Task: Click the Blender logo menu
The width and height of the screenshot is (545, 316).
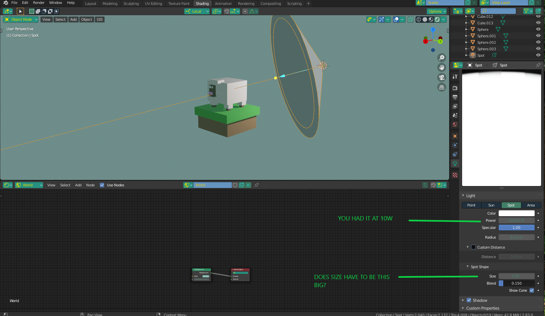Action: tap(6, 3)
